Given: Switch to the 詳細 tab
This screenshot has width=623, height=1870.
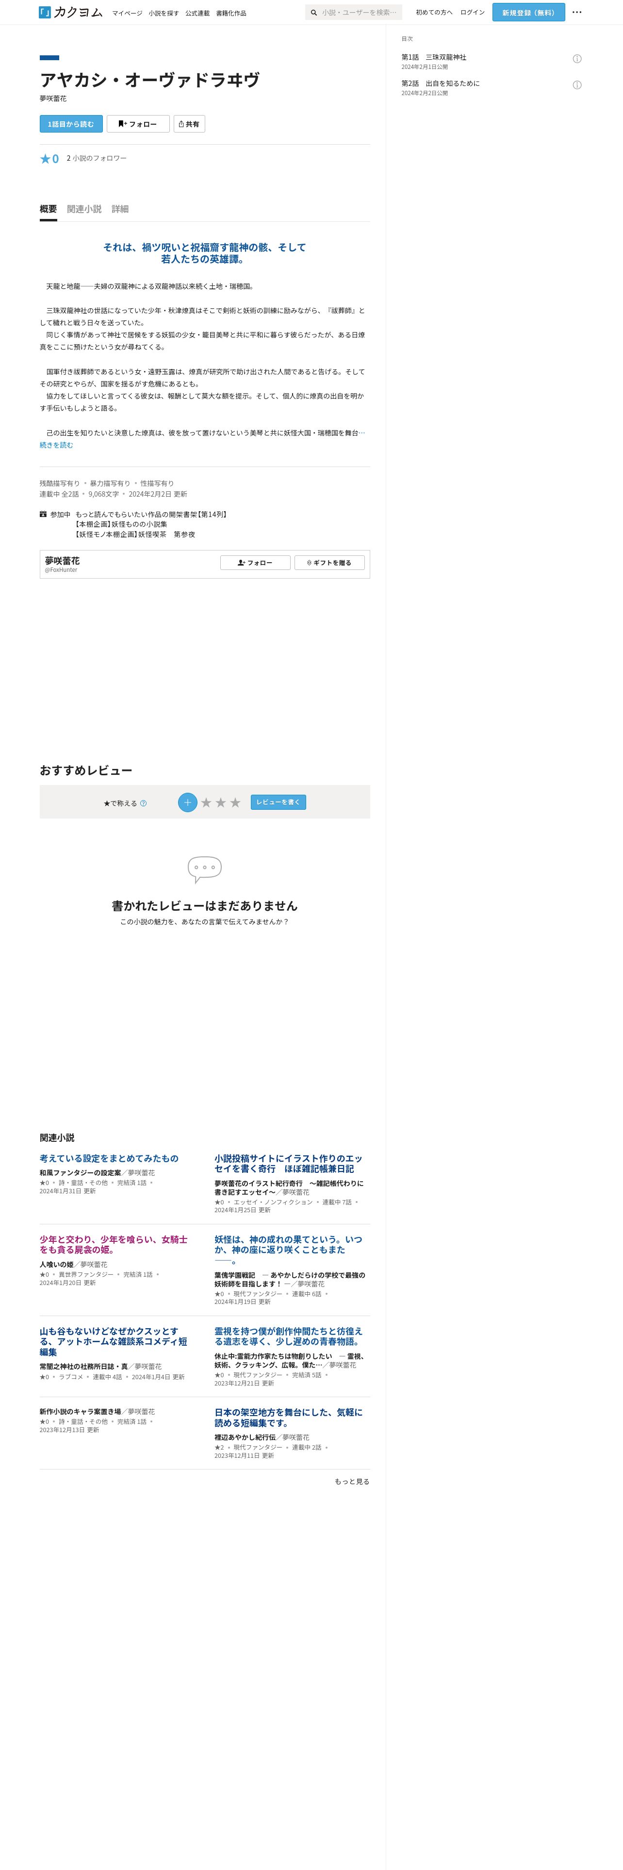Looking at the screenshot, I should click(120, 209).
